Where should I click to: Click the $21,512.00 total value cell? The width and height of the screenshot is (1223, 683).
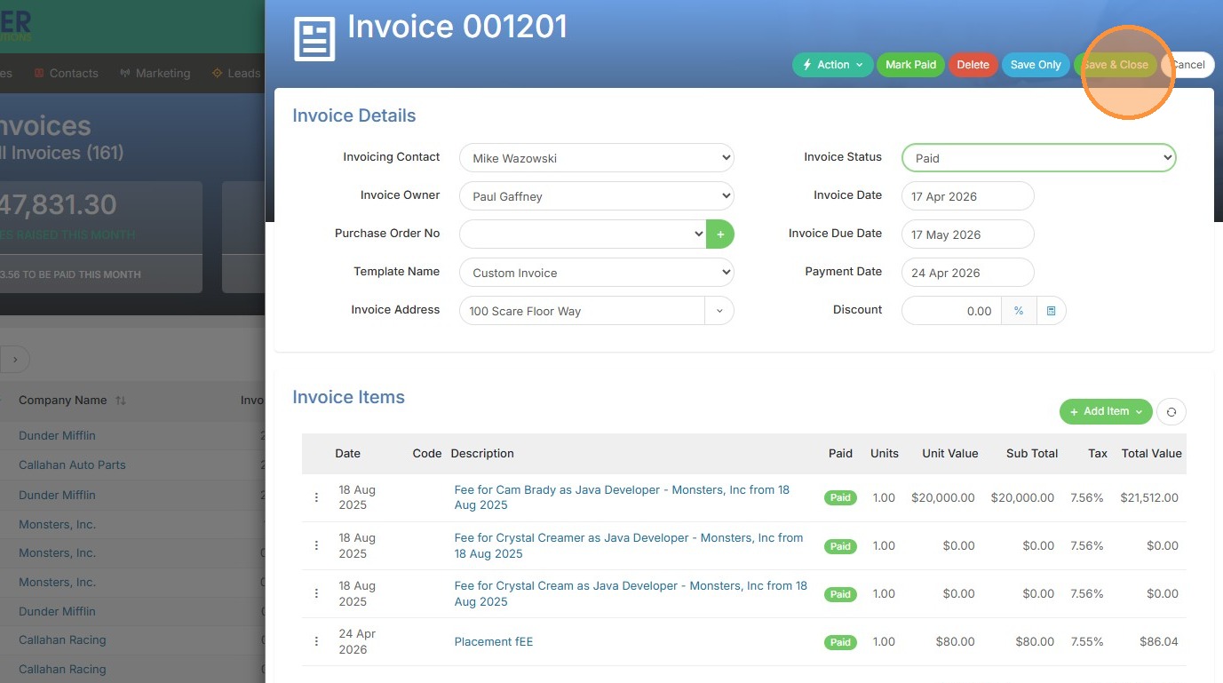pos(1149,497)
